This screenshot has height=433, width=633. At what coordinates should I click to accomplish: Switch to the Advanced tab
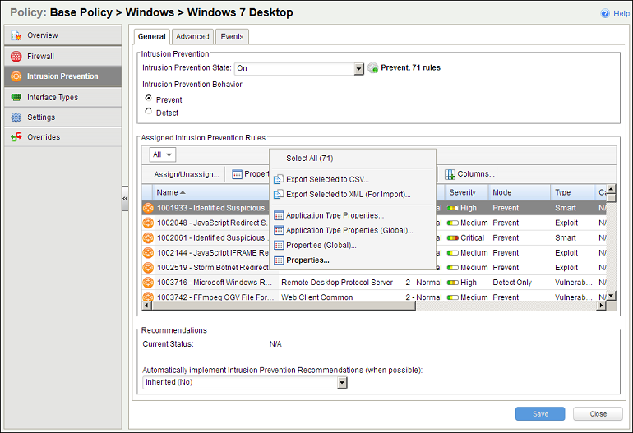(x=192, y=36)
